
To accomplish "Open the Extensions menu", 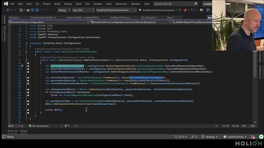I will point(121,4).
